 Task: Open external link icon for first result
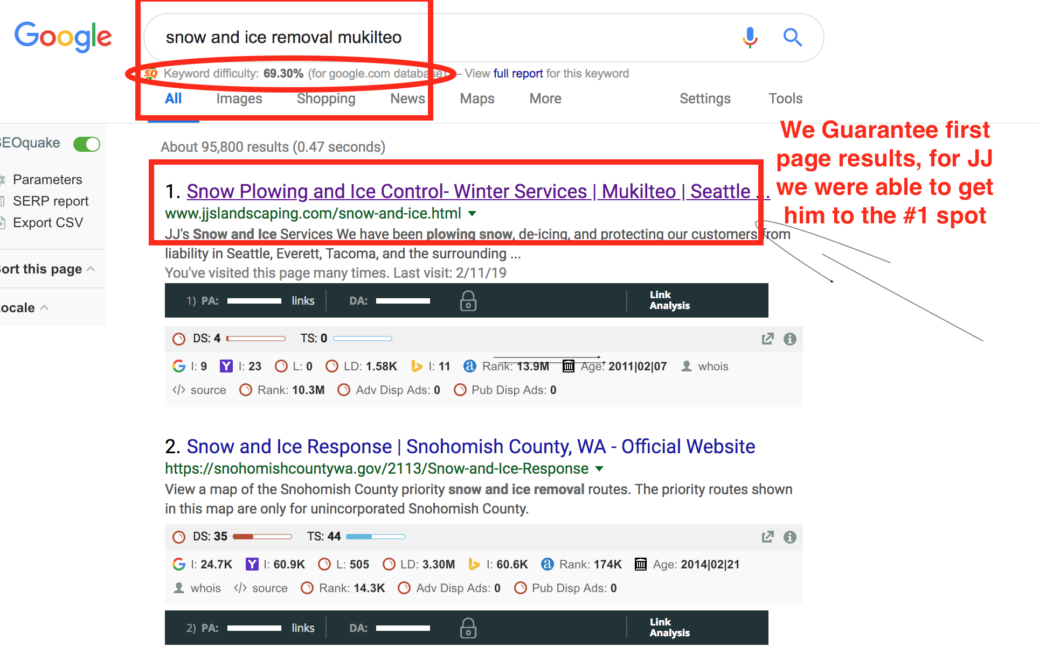coord(767,339)
